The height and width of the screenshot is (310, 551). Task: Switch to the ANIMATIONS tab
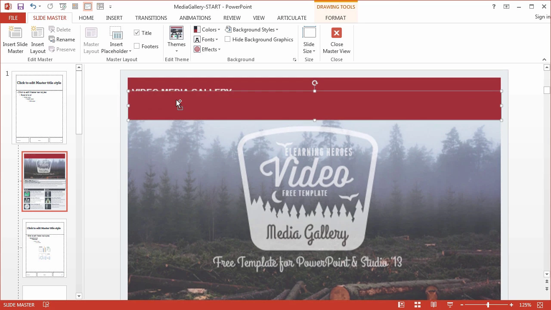click(195, 18)
